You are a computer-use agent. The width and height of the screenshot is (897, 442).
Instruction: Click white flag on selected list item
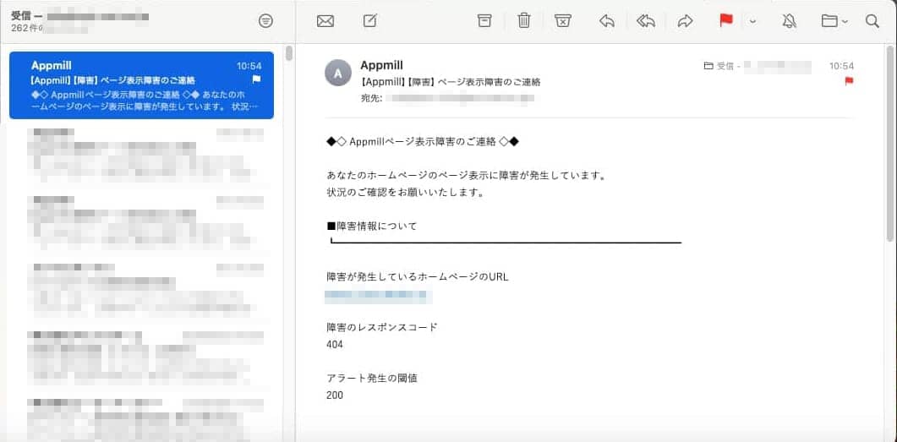(x=256, y=79)
